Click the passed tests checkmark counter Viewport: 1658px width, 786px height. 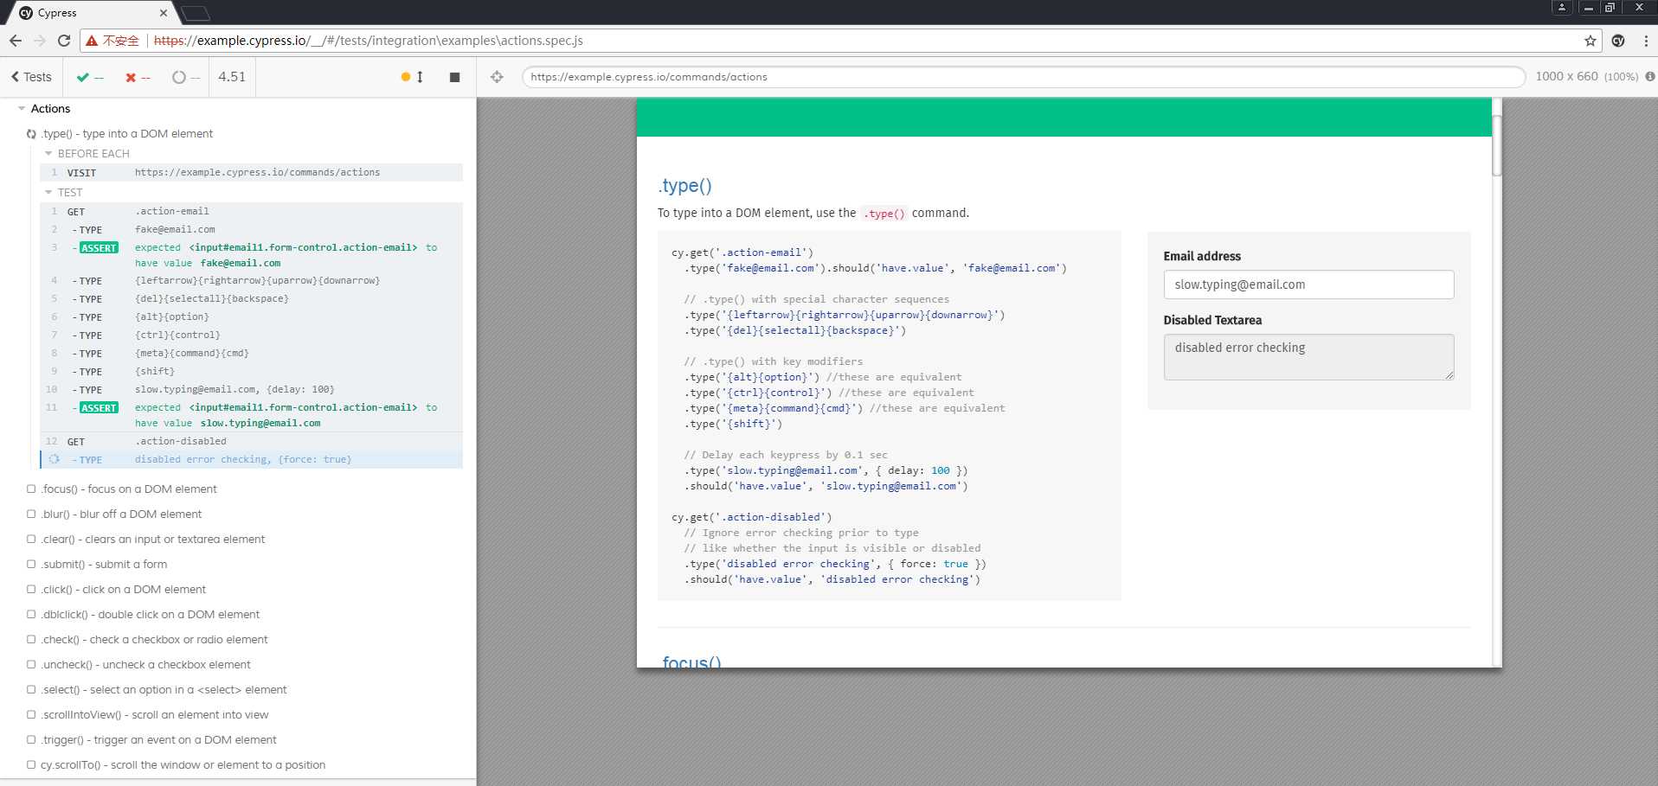(x=90, y=77)
